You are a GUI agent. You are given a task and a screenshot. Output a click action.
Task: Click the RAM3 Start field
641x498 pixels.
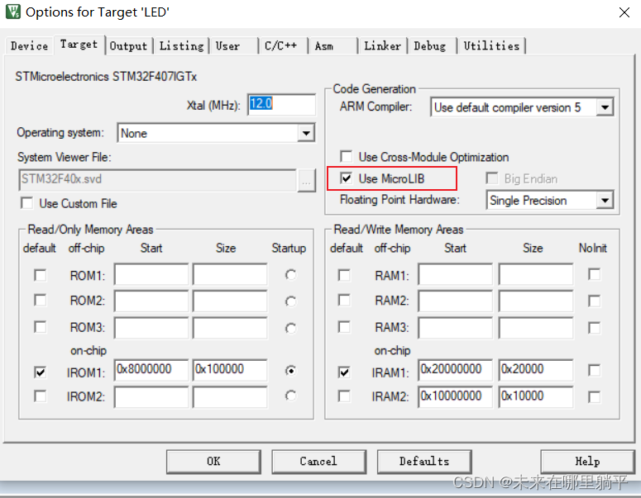tap(456, 328)
